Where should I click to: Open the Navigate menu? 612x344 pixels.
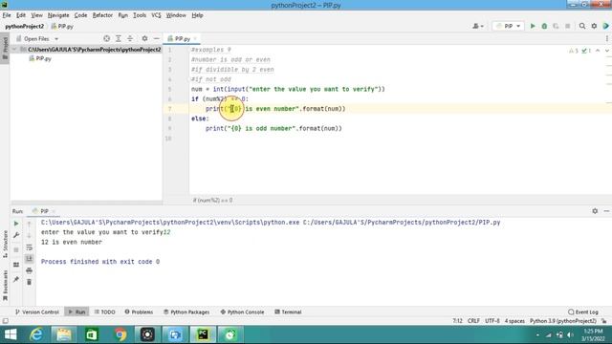(x=58, y=15)
